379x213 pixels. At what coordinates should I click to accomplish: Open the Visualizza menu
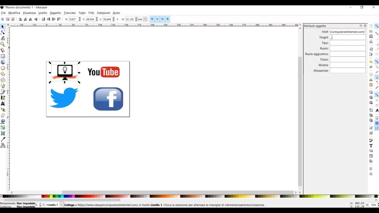29,13
